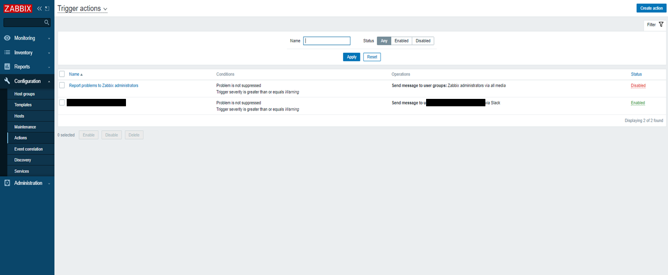Click the Configuration wrench icon

click(x=7, y=81)
